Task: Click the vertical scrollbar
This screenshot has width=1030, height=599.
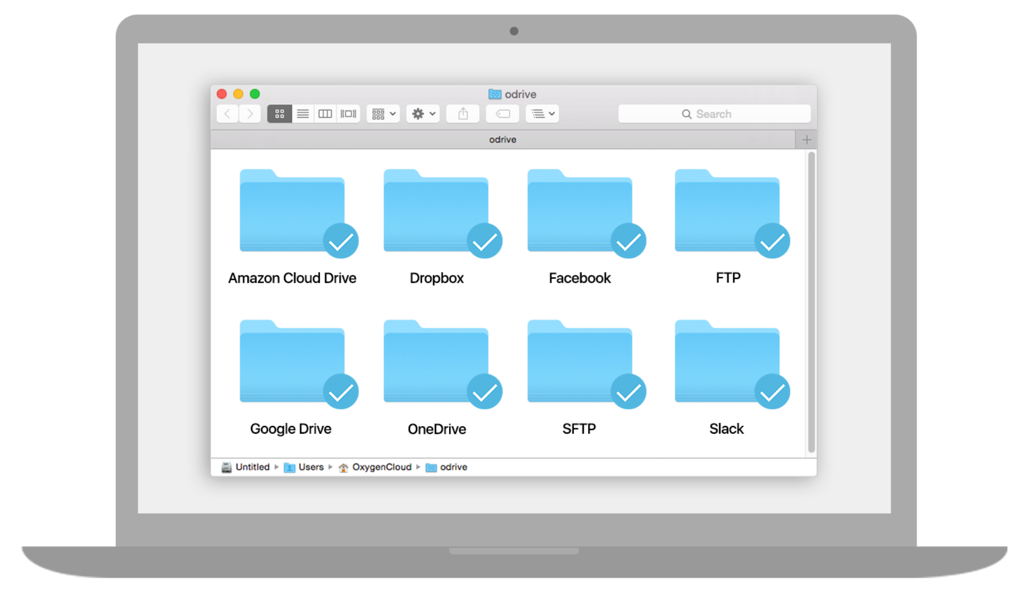Action: (x=811, y=302)
